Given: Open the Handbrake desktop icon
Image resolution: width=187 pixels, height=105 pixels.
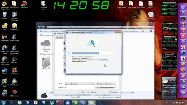Looking at the screenshot, I should point(5,38).
